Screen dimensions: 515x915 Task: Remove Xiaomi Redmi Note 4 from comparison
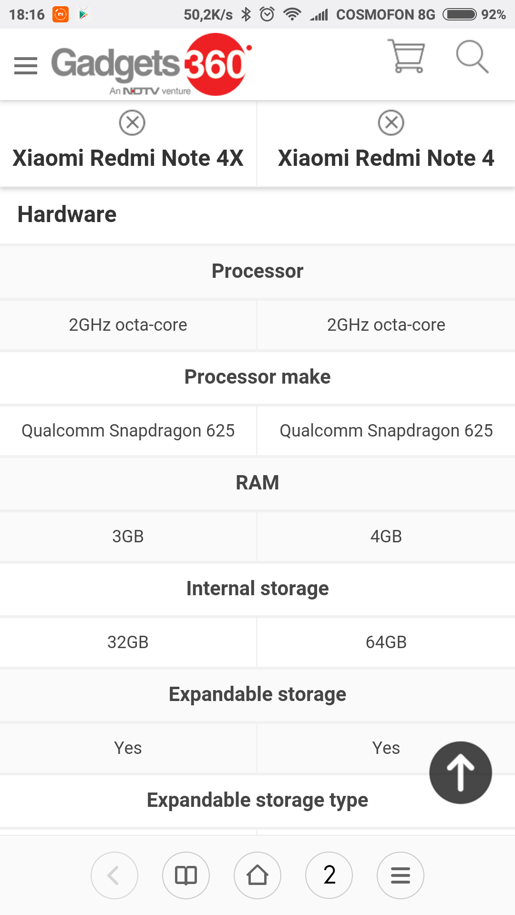pyautogui.click(x=391, y=123)
